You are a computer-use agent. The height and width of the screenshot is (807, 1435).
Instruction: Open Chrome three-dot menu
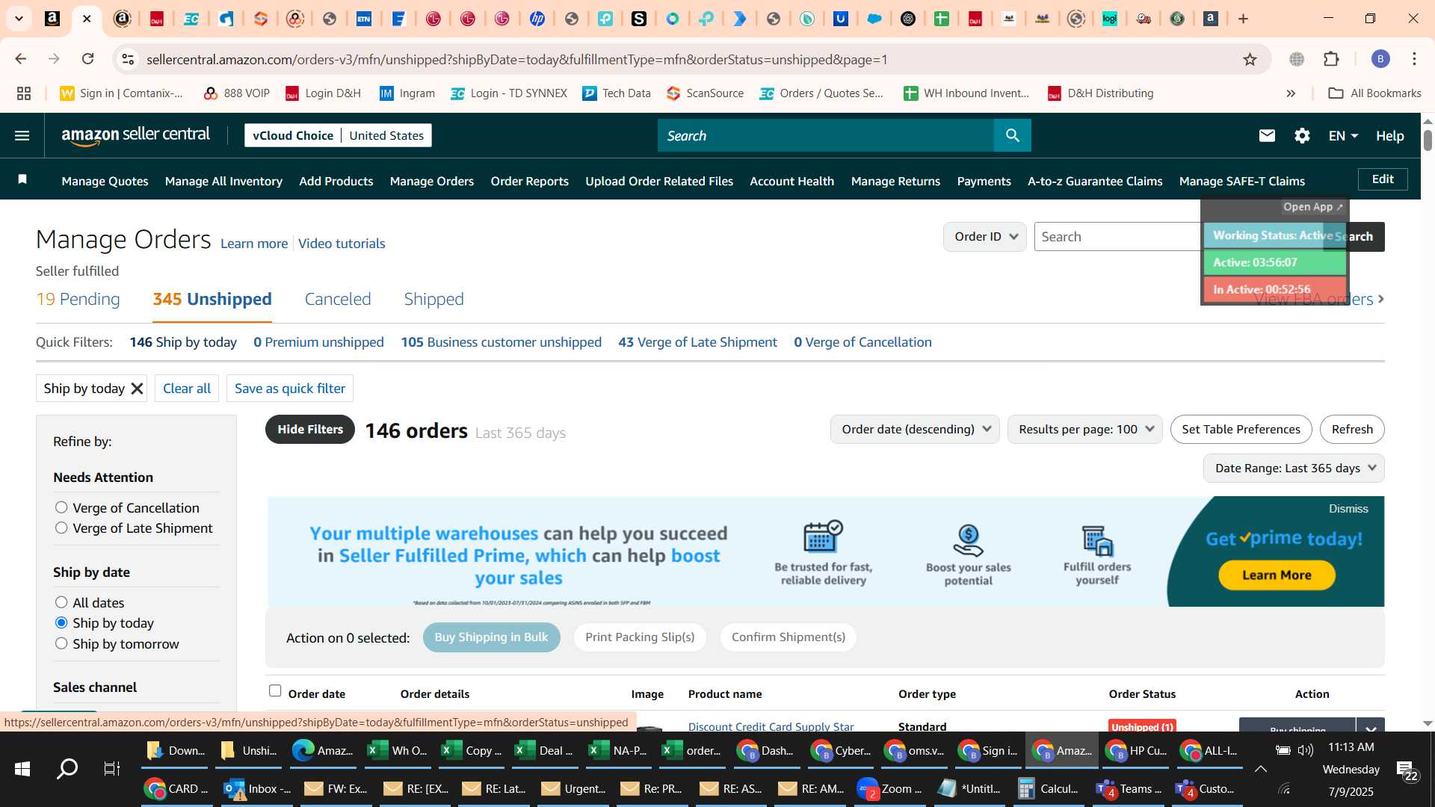1414,59
